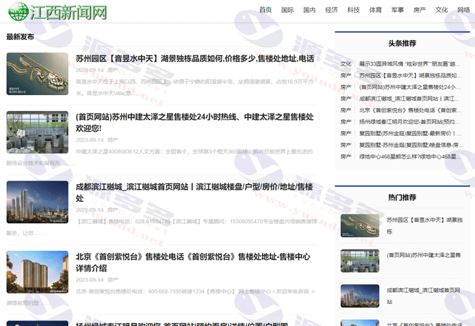The height and width of the screenshot is (326, 475).
Task: Open headline list item 苏州园区【音昱水中天】湖景独栋品质如
Action: pos(410,75)
